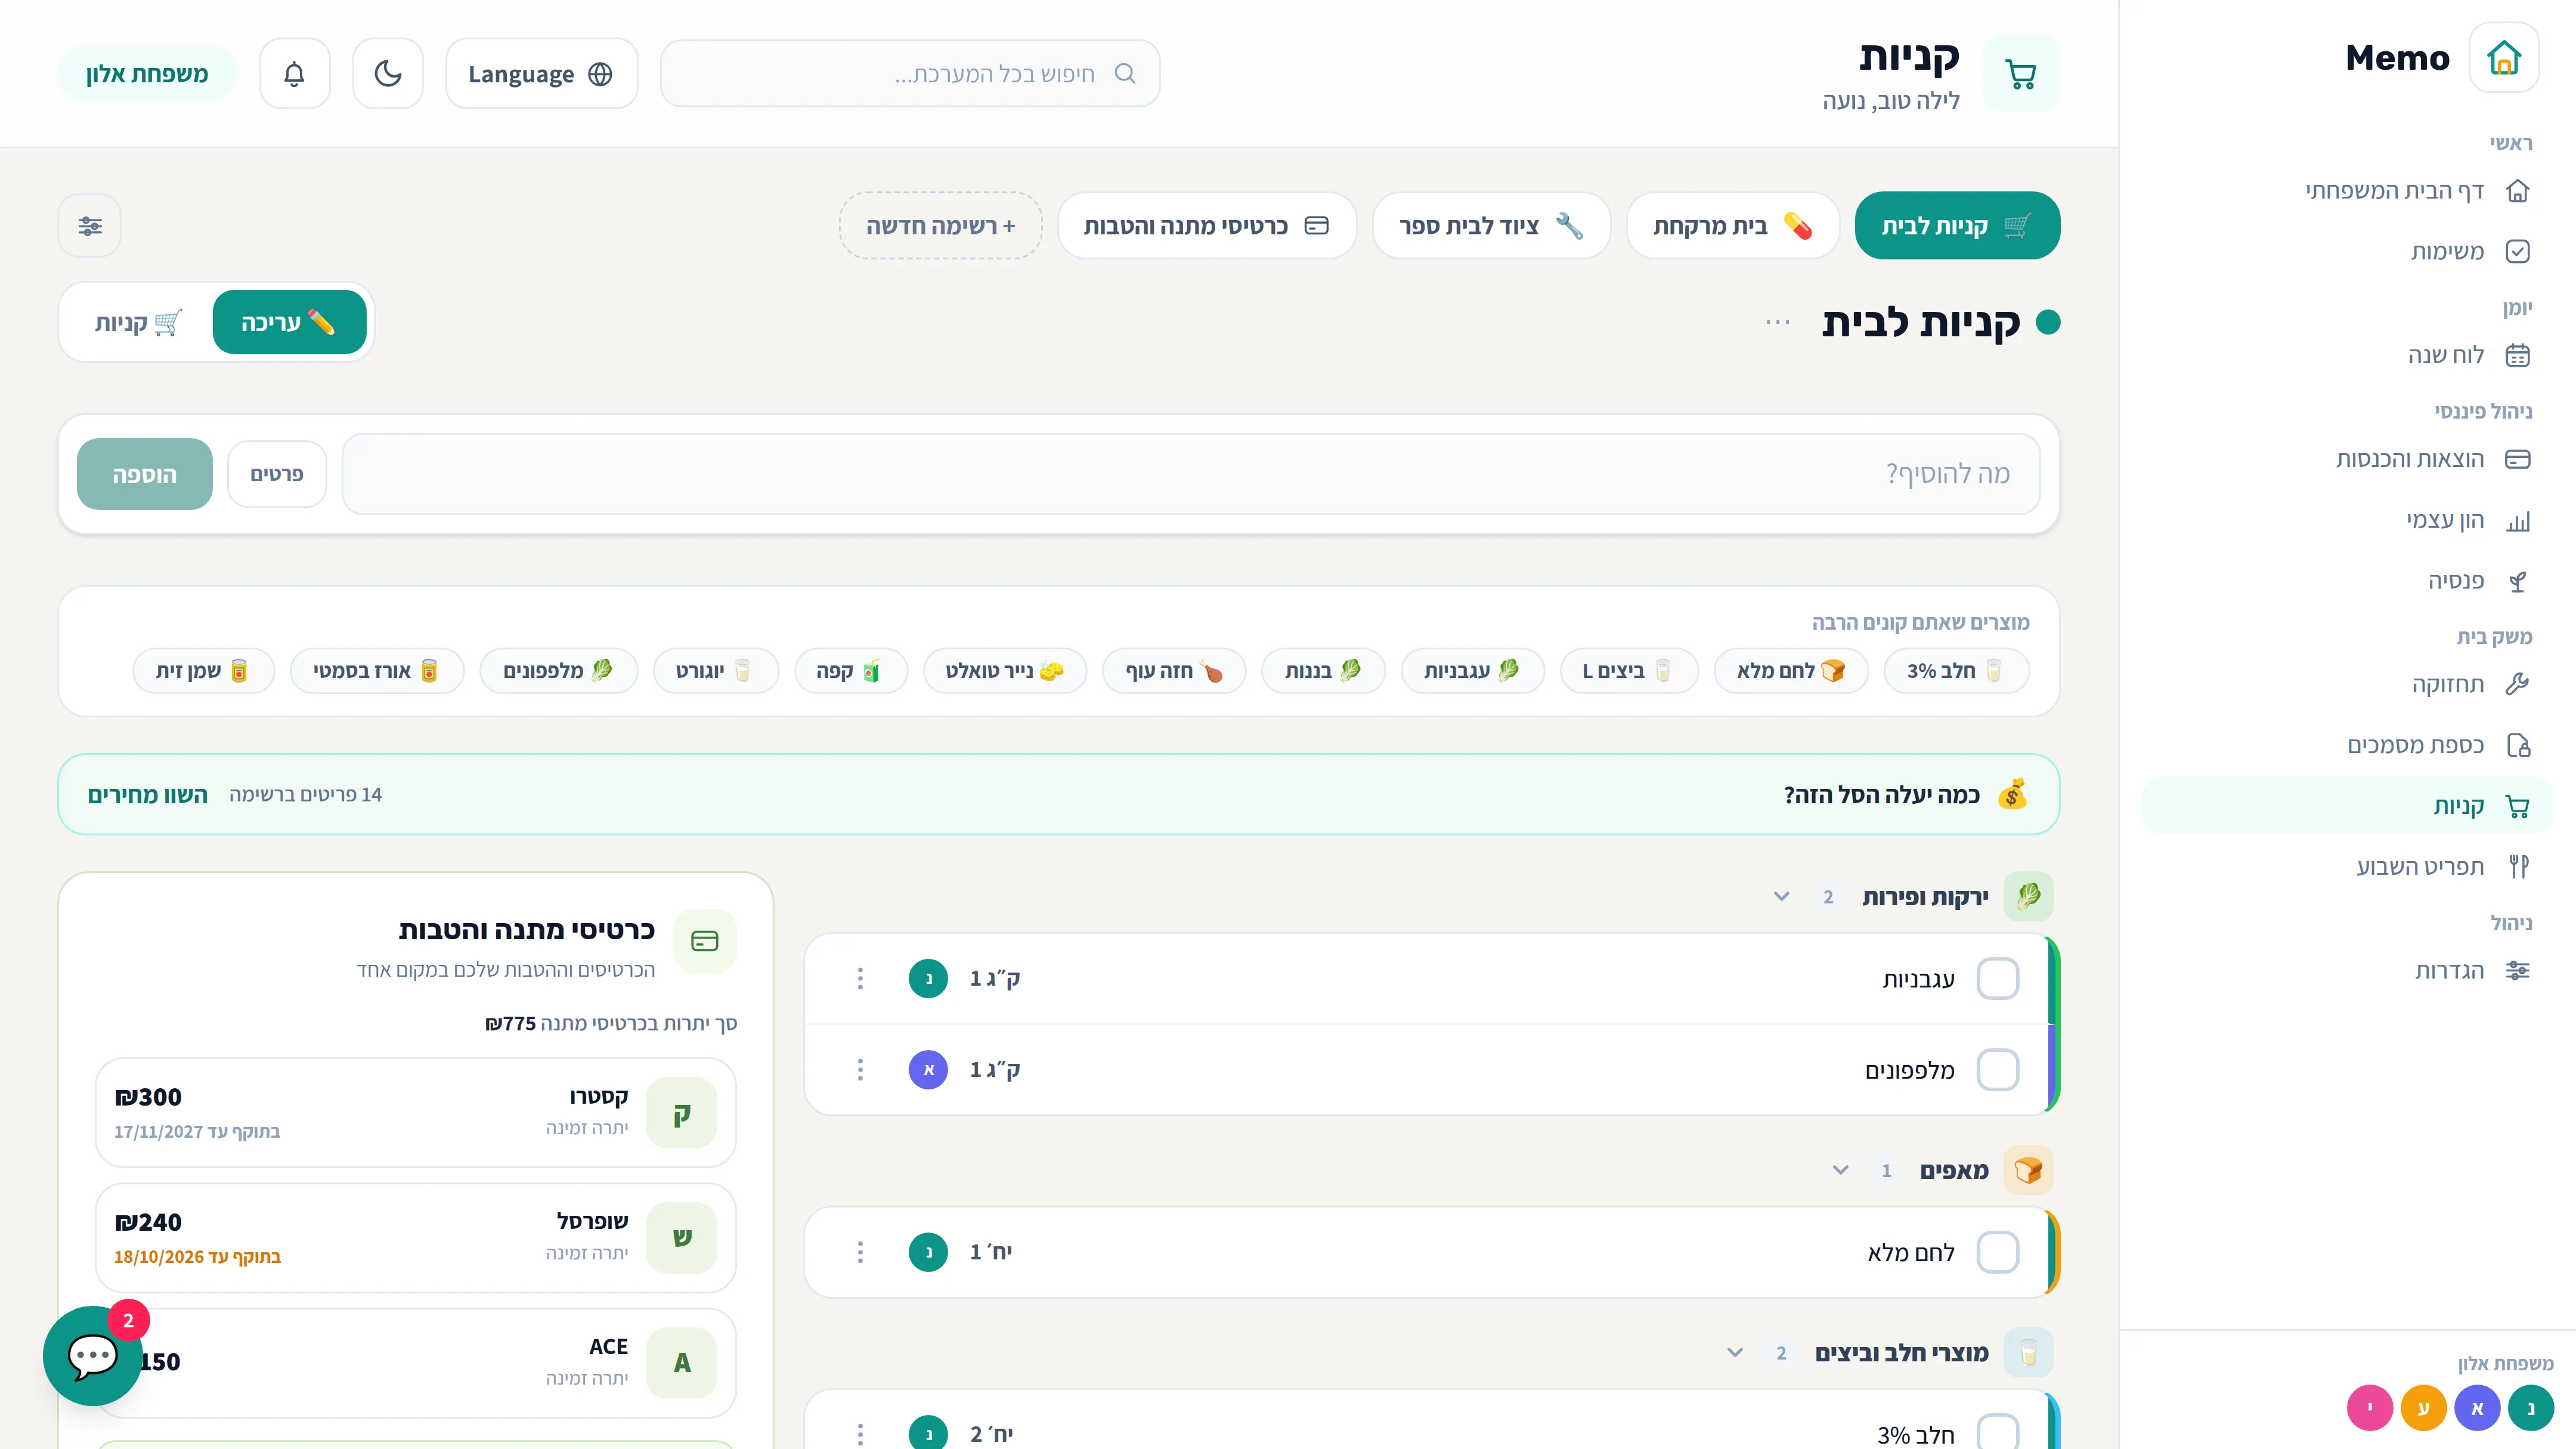Open לוח שנה calendar in sidebar
This screenshot has width=2576, height=1449.
coord(2348,355)
